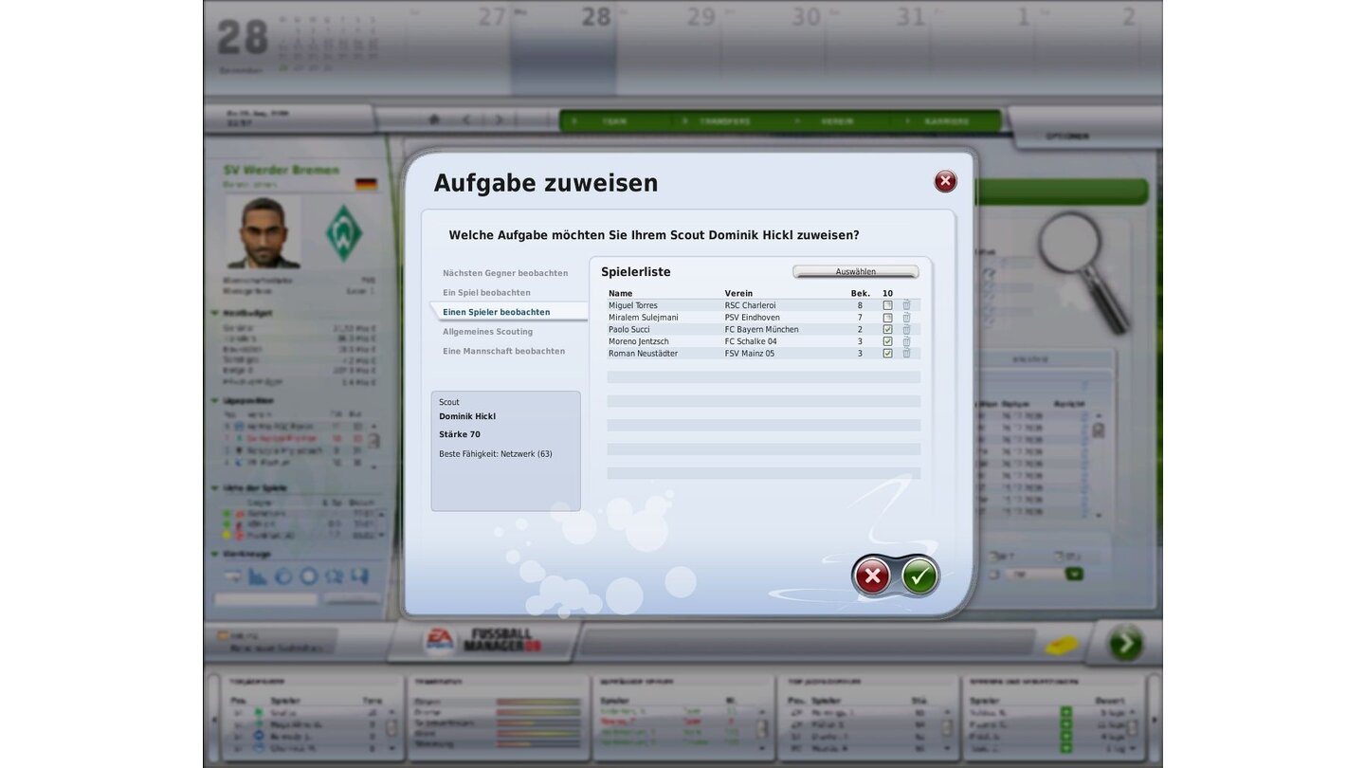Sort the list by the Bek. header
Viewport: 1365px width, 768px height.
tap(860, 294)
